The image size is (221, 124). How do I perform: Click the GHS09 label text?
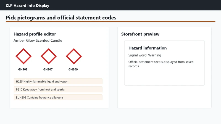click(73, 69)
